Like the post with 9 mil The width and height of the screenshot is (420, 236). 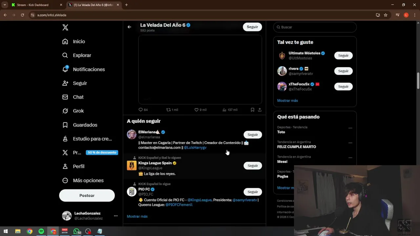click(x=200, y=110)
